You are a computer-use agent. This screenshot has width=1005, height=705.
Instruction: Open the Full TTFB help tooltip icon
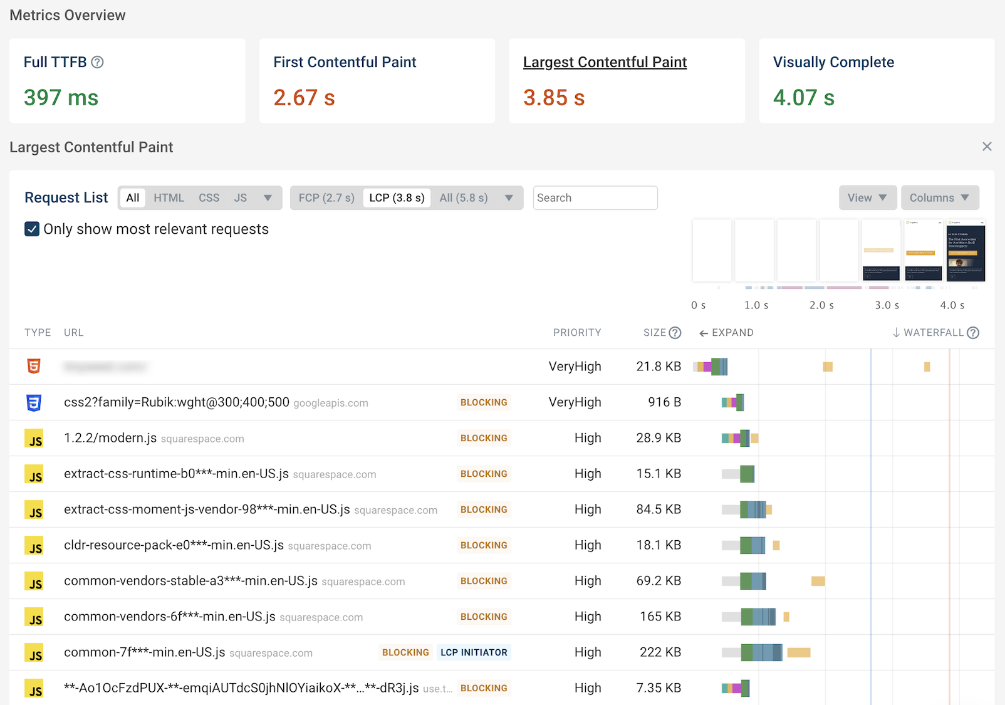[98, 61]
